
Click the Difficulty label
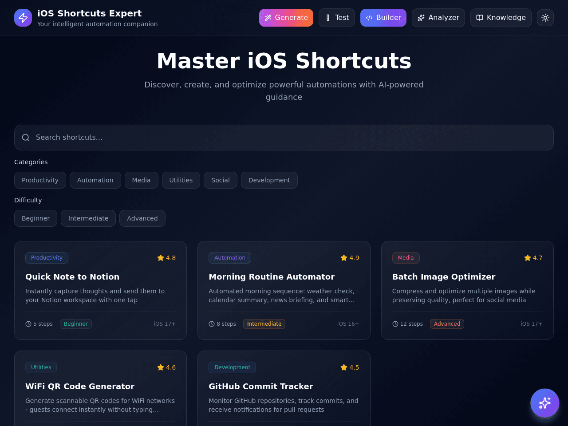[x=28, y=200]
